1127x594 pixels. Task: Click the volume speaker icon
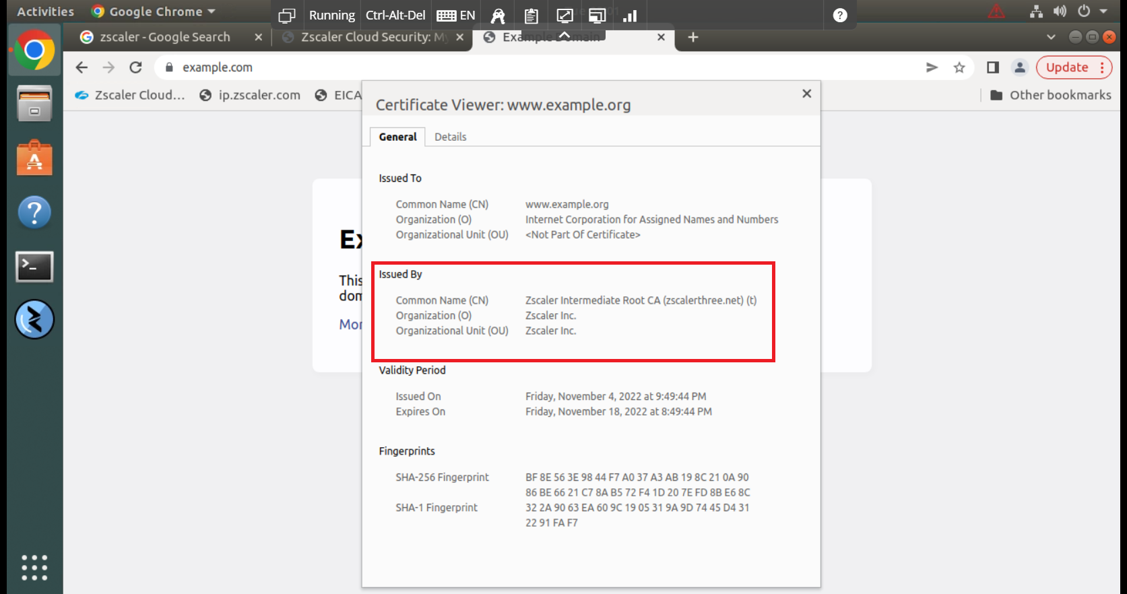click(1060, 11)
